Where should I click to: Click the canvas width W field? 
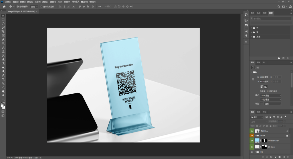click(x=264, y=77)
